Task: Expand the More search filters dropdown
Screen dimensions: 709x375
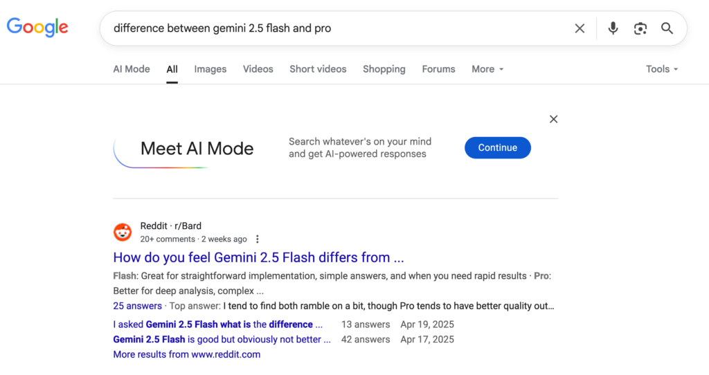Action: click(x=487, y=69)
